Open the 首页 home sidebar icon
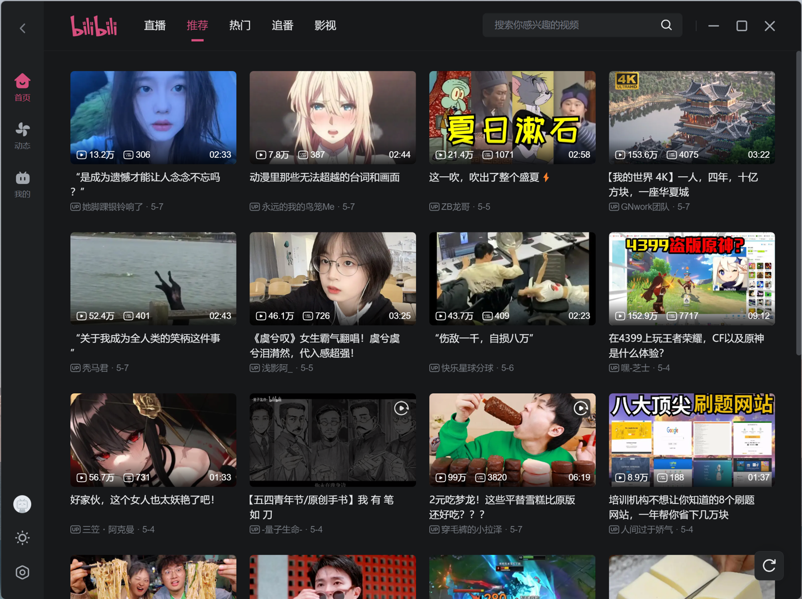The height and width of the screenshot is (599, 802). pyautogui.click(x=22, y=87)
